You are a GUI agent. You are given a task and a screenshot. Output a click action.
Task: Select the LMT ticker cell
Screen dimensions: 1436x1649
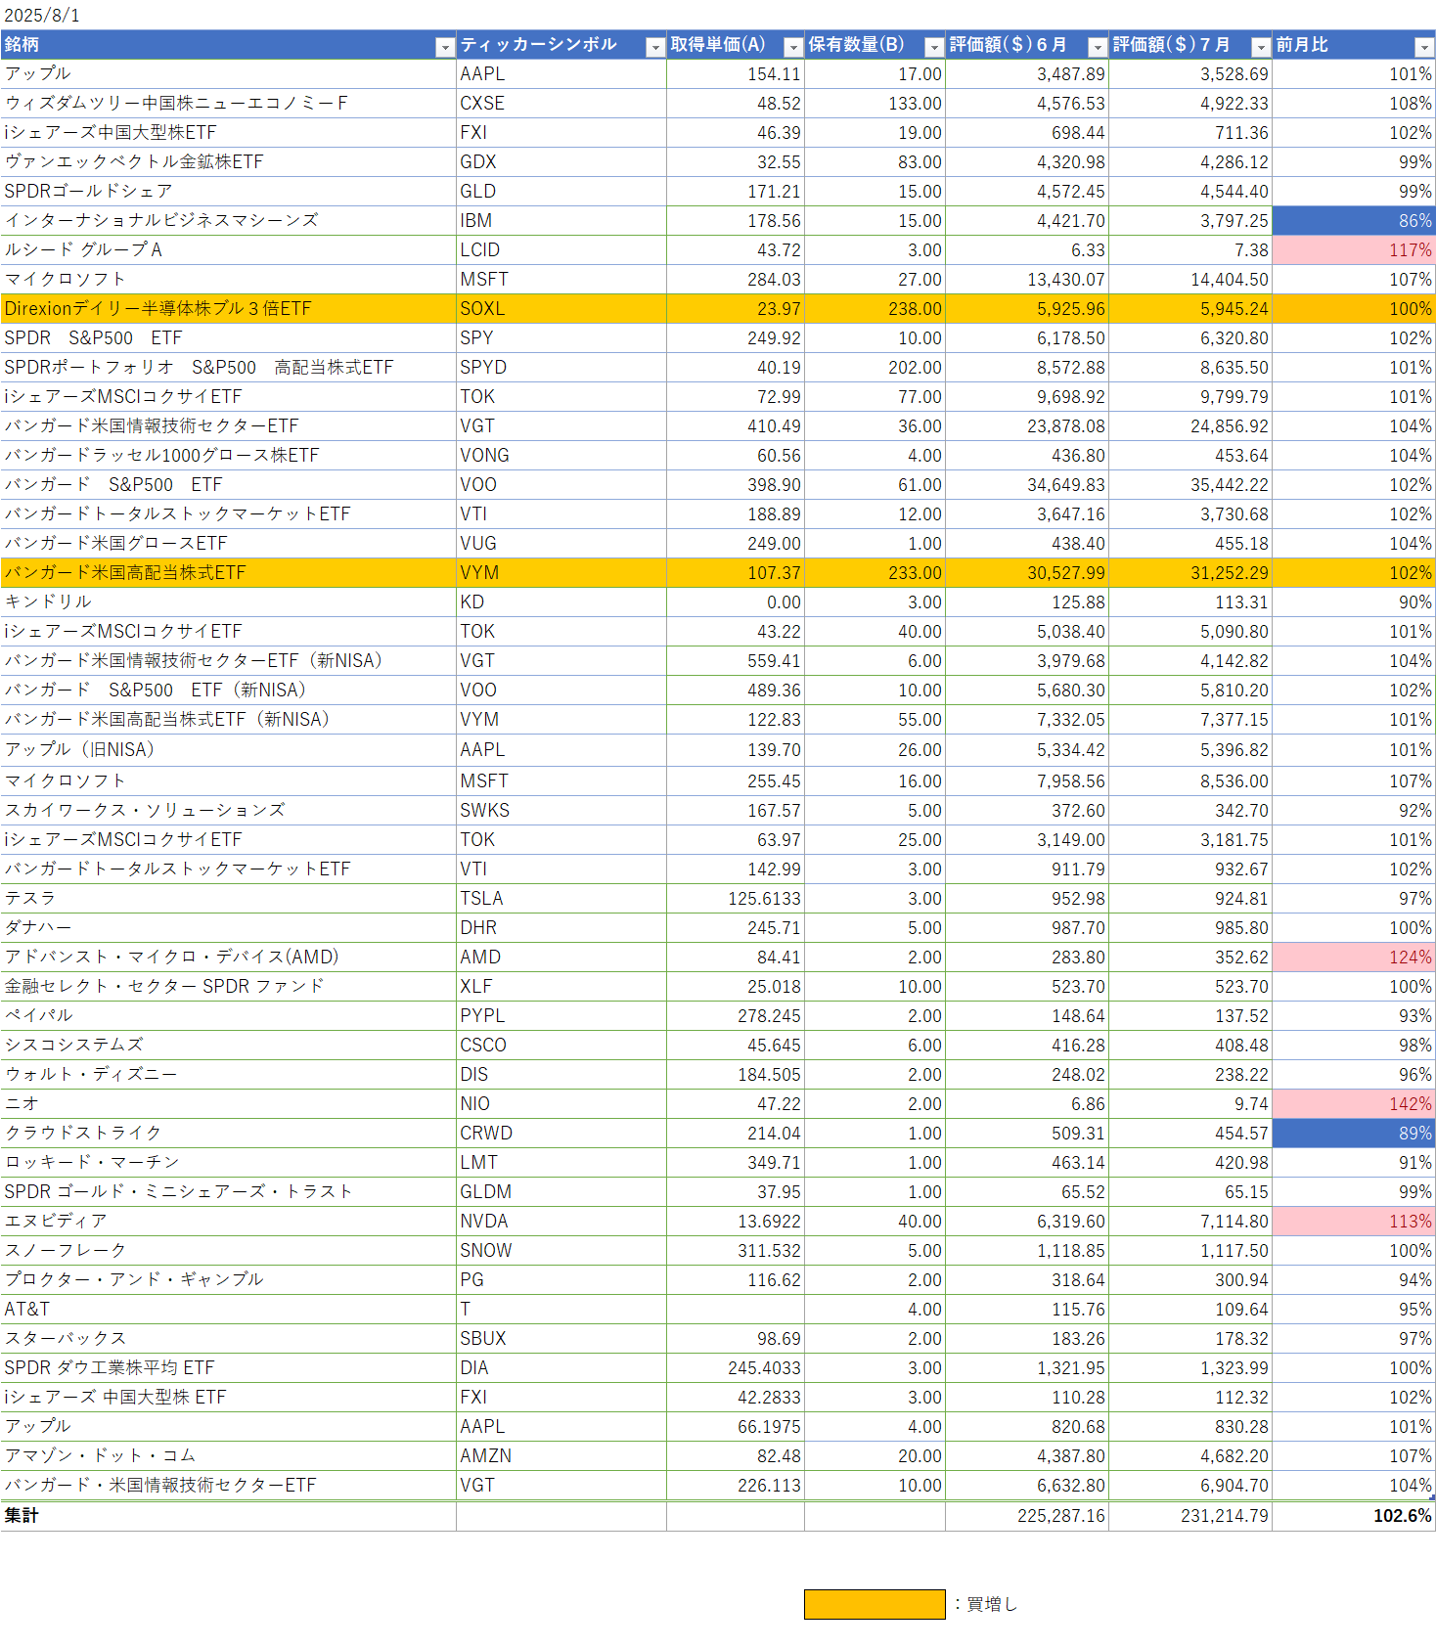(561, 1163)
